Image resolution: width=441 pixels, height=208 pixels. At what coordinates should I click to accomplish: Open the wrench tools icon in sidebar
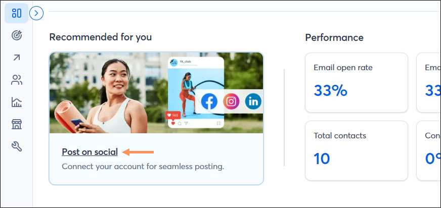pos(17,146)
